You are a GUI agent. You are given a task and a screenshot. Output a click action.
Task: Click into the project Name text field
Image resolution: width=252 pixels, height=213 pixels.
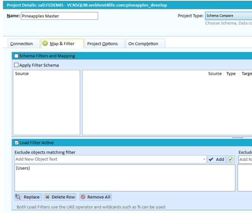point(59,16)
